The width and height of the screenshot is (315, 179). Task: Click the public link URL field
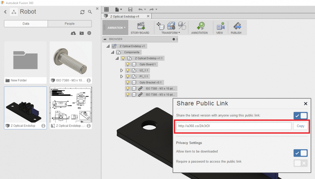click(x=233, y=126)
